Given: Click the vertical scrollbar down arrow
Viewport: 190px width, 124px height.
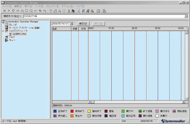Looking at the screenshot, I should click(186, 99).
